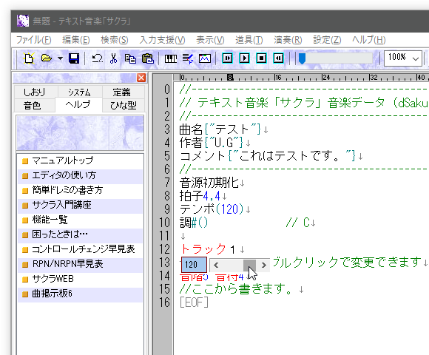Undo the last edit
This screenshot has width=429, height=355.
pos(97,58)
